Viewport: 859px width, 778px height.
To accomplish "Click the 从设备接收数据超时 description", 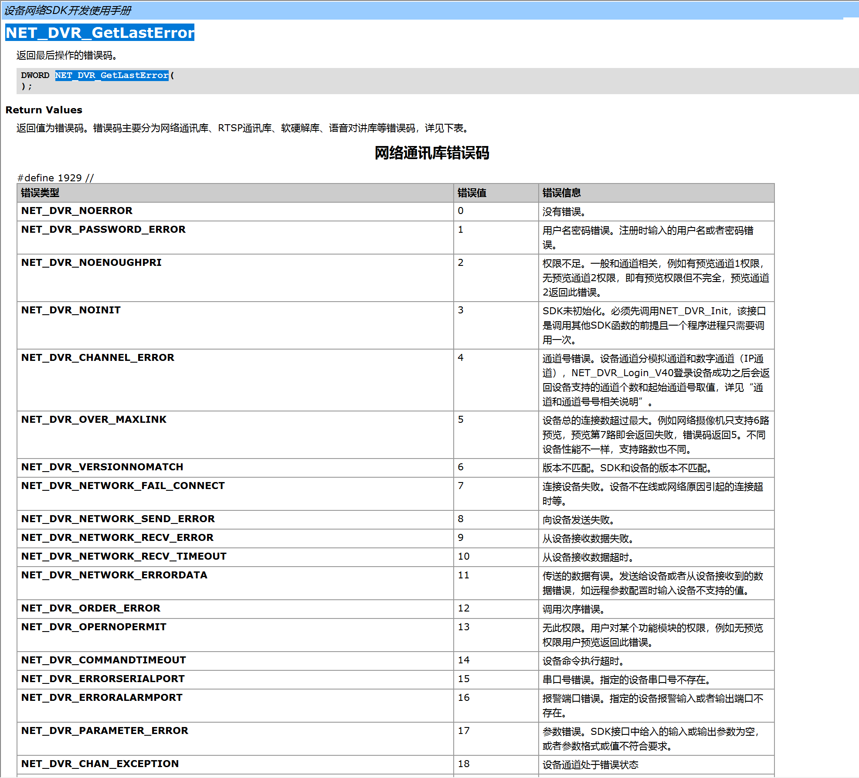I will pyautogui.click(x=656, y=557).
